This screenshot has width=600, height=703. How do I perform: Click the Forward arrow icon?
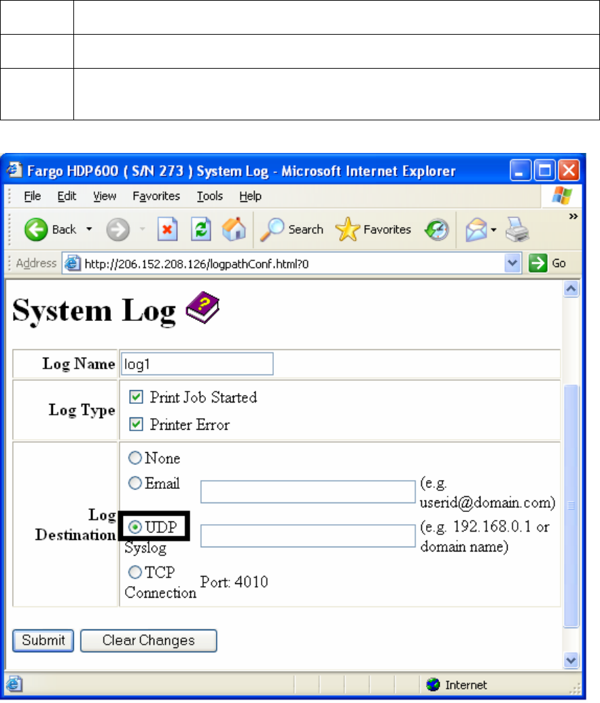[118, 230]
